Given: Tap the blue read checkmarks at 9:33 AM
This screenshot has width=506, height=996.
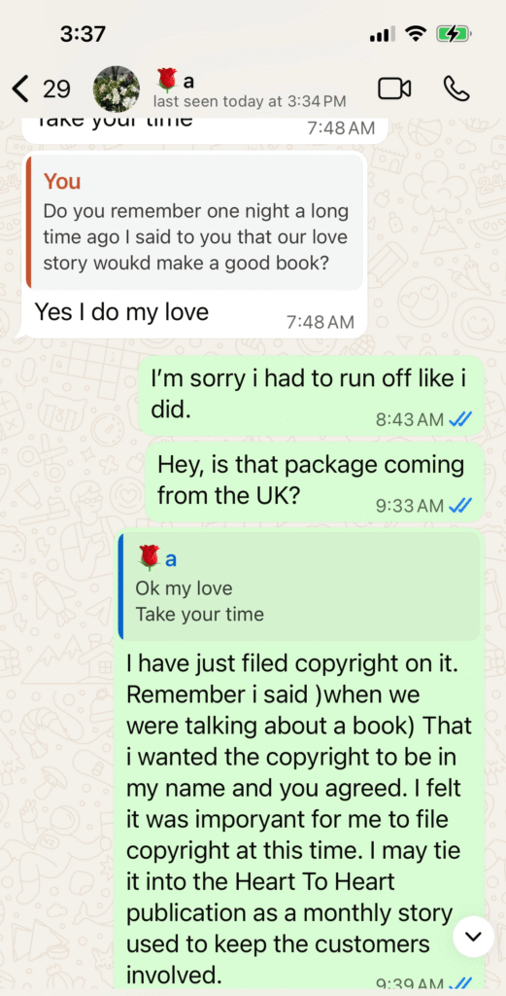Looking at the screenshot, I should (459, 506).
